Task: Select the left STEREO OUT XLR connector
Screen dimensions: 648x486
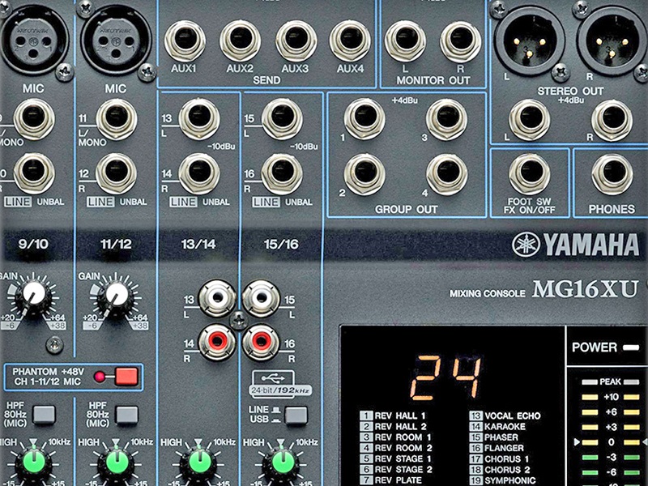Action: 530,39
